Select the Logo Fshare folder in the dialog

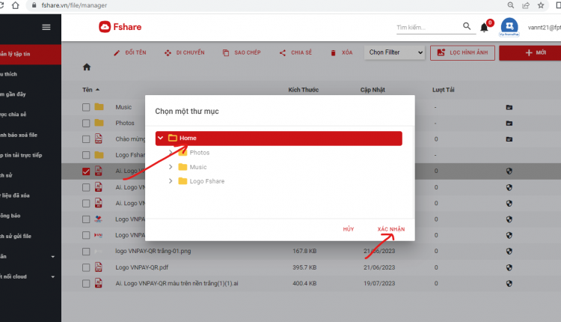(206, 181)
